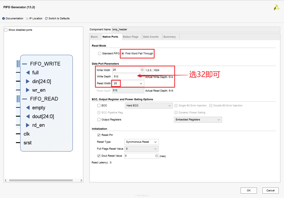Image resolution: width=284 pixels, height=198 pixels.
Task: Switch to the Summary tab
Action: 170,37
